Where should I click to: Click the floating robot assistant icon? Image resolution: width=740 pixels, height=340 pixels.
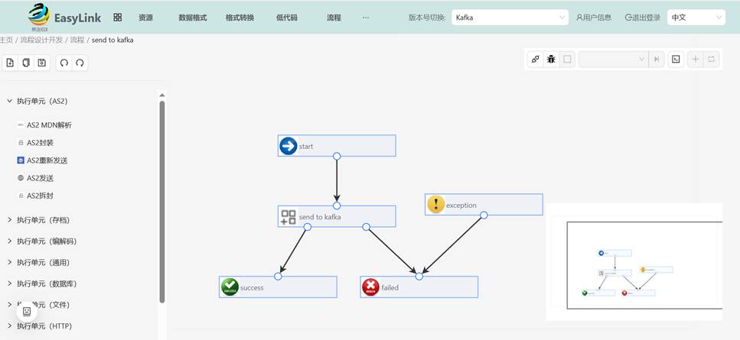tap(26, 311)
